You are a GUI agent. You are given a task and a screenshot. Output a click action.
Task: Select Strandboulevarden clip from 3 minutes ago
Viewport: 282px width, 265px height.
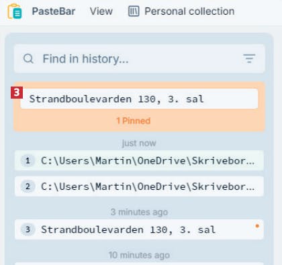click(139, 229)
